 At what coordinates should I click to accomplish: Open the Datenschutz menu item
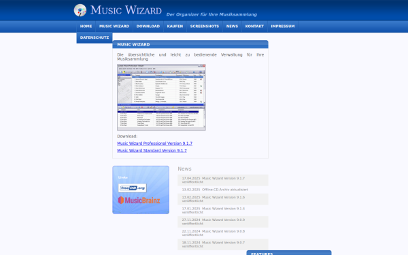point(95,37)
